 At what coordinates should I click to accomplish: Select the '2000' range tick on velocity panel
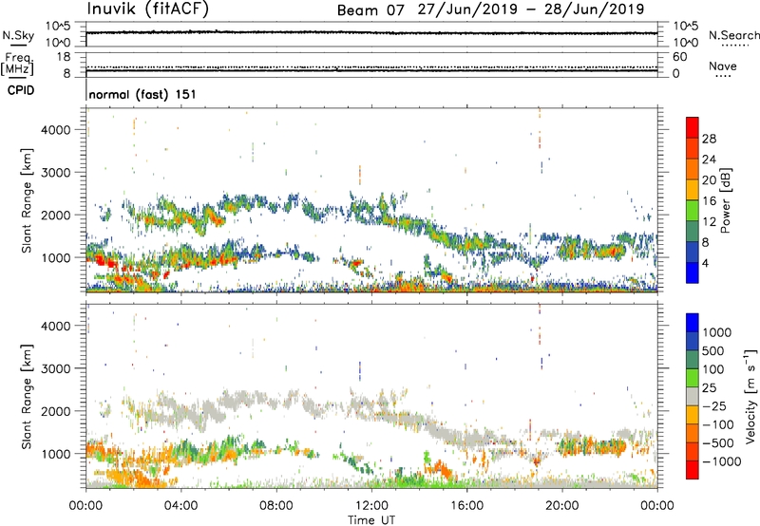click(55, 411)
